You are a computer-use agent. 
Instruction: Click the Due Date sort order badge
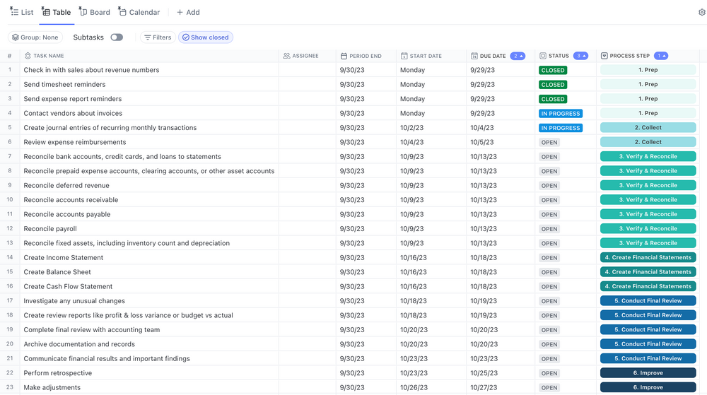[x=518, y=56]
